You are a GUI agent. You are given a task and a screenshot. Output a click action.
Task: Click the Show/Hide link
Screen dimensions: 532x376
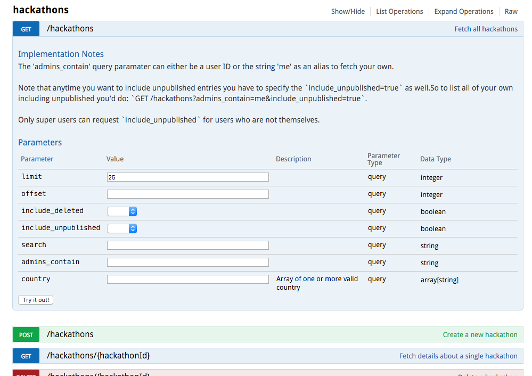coord(348,11)
